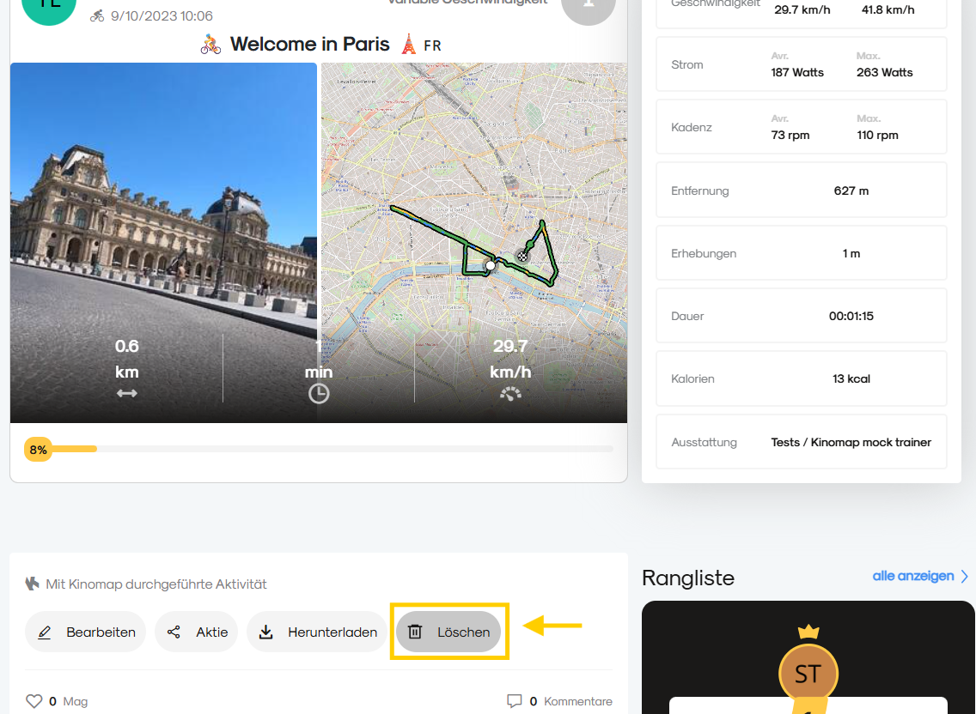Image resolution: width=976 pixels, height=714 pixels.
Task: Click the Herunterladen button
Action: pyautogui.click(x=317, y=632)
